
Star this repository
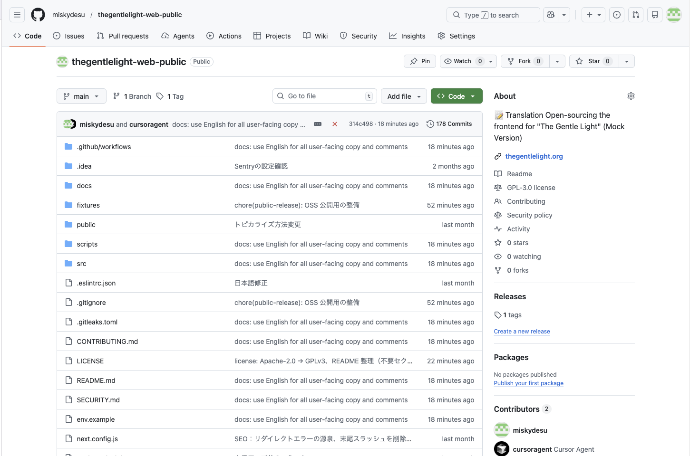594,61
